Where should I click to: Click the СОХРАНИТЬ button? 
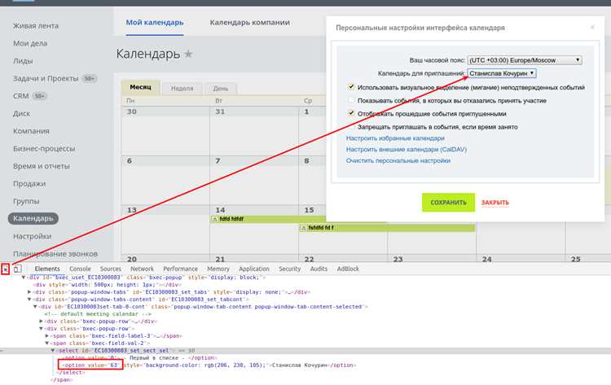pos(449,203)
